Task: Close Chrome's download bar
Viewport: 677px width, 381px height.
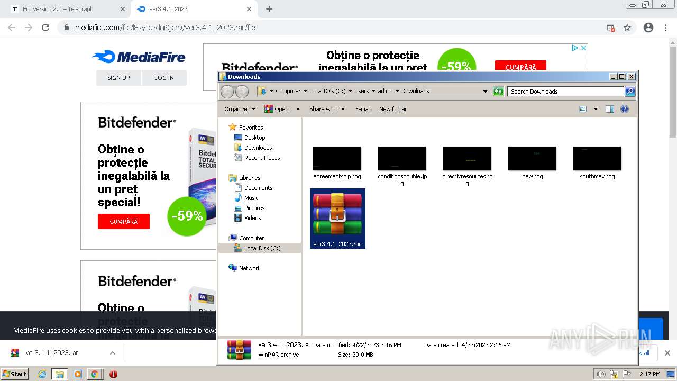Action: pos(667,353)
